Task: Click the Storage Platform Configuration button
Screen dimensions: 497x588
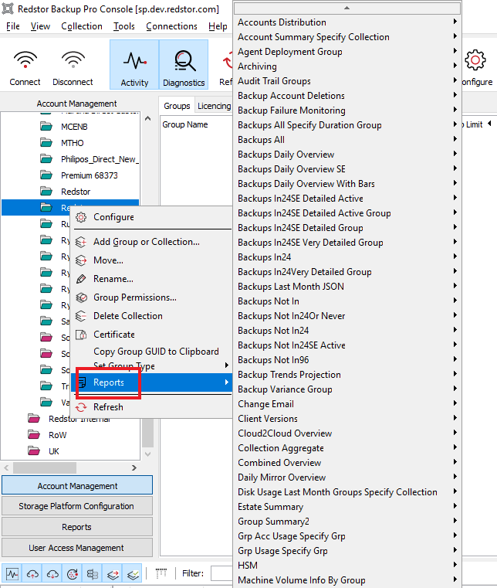Action: (x=77, y=506)
